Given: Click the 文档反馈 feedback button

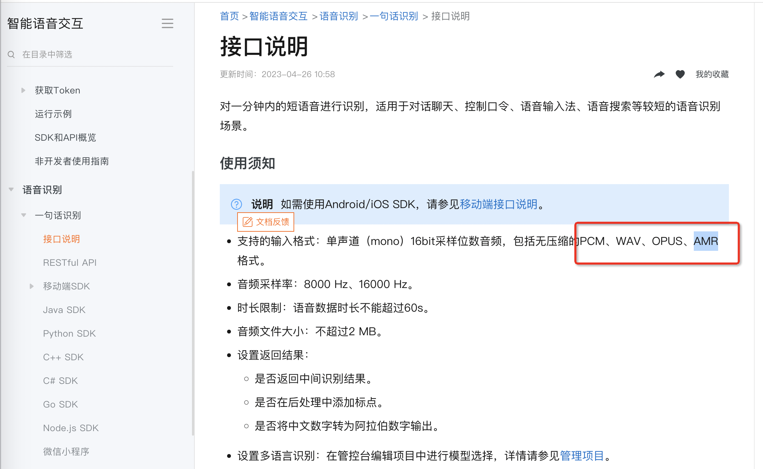Looking at the screenshot, I should click(266, 222).
